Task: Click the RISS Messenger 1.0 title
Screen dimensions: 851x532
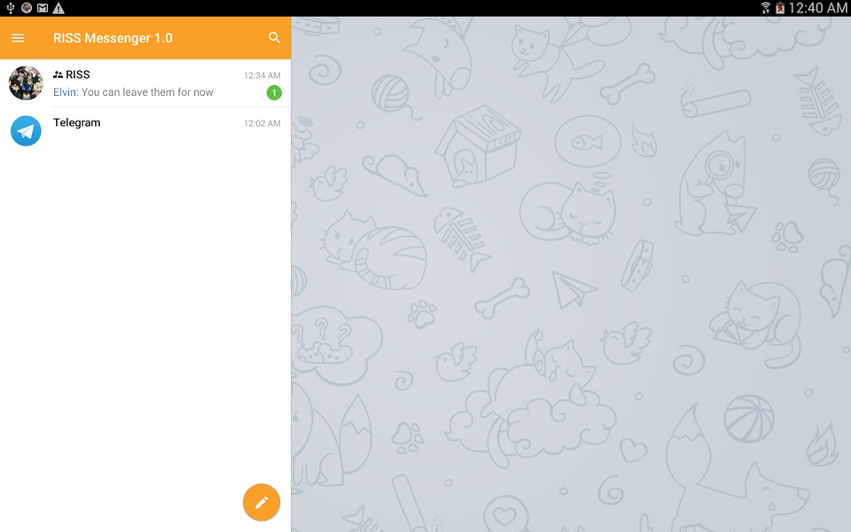Action: point(113,38)
